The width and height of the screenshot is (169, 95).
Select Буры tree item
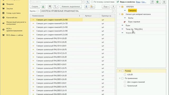(x=128, y=25)
